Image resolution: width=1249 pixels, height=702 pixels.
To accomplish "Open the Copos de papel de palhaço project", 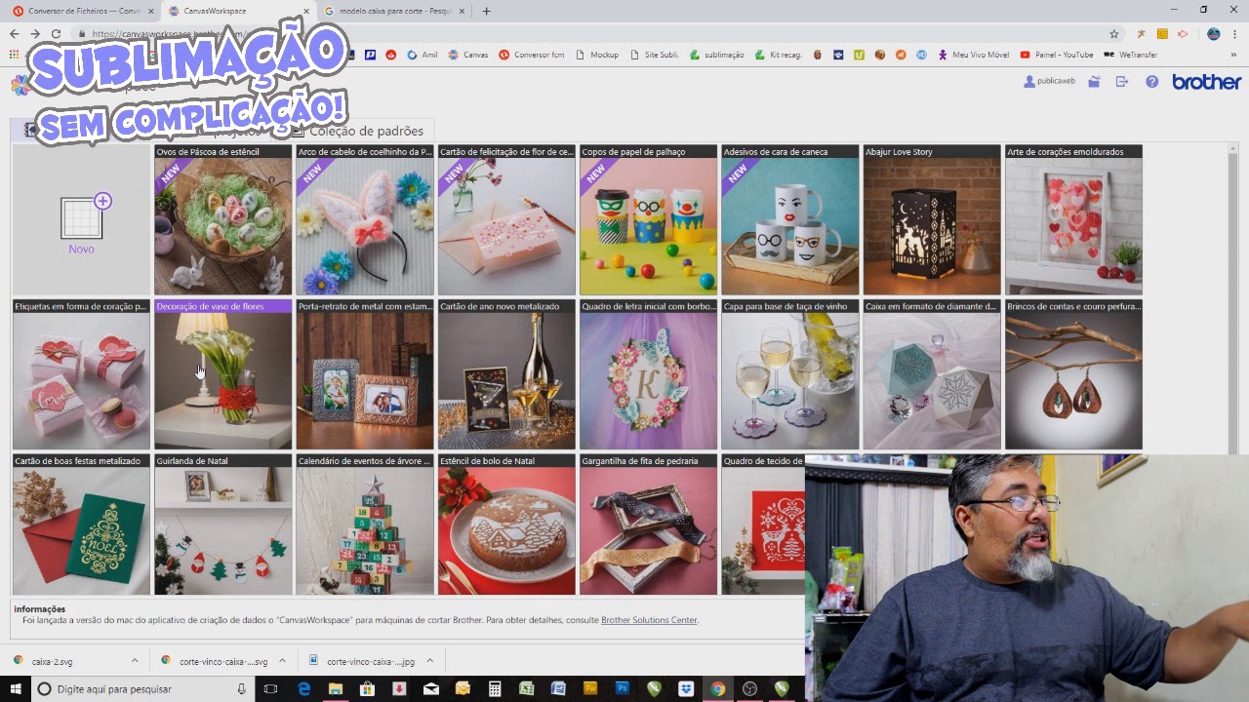I will [x=648, y=219].
